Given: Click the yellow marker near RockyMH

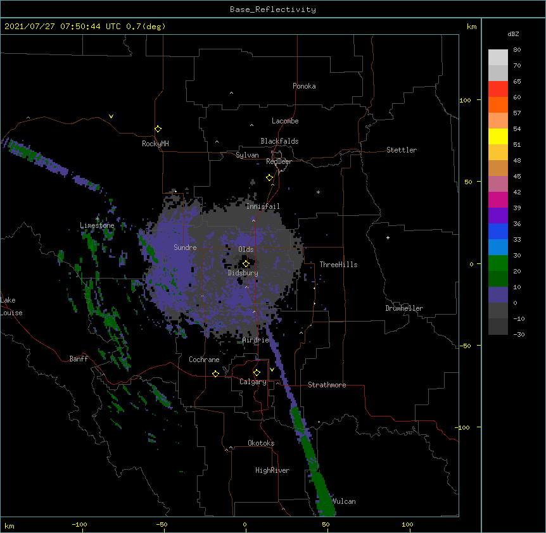Looking at the screenshot, I should [x=158, y=129].
